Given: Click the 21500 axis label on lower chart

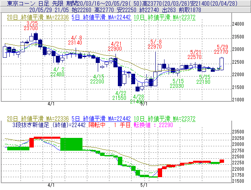Looking at the screenshot, I should [x=238, y=181].
